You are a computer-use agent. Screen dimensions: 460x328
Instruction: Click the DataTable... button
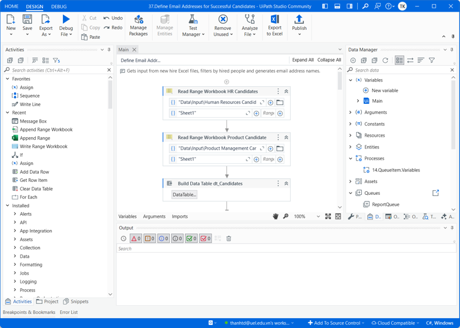(x=184, y=195)
